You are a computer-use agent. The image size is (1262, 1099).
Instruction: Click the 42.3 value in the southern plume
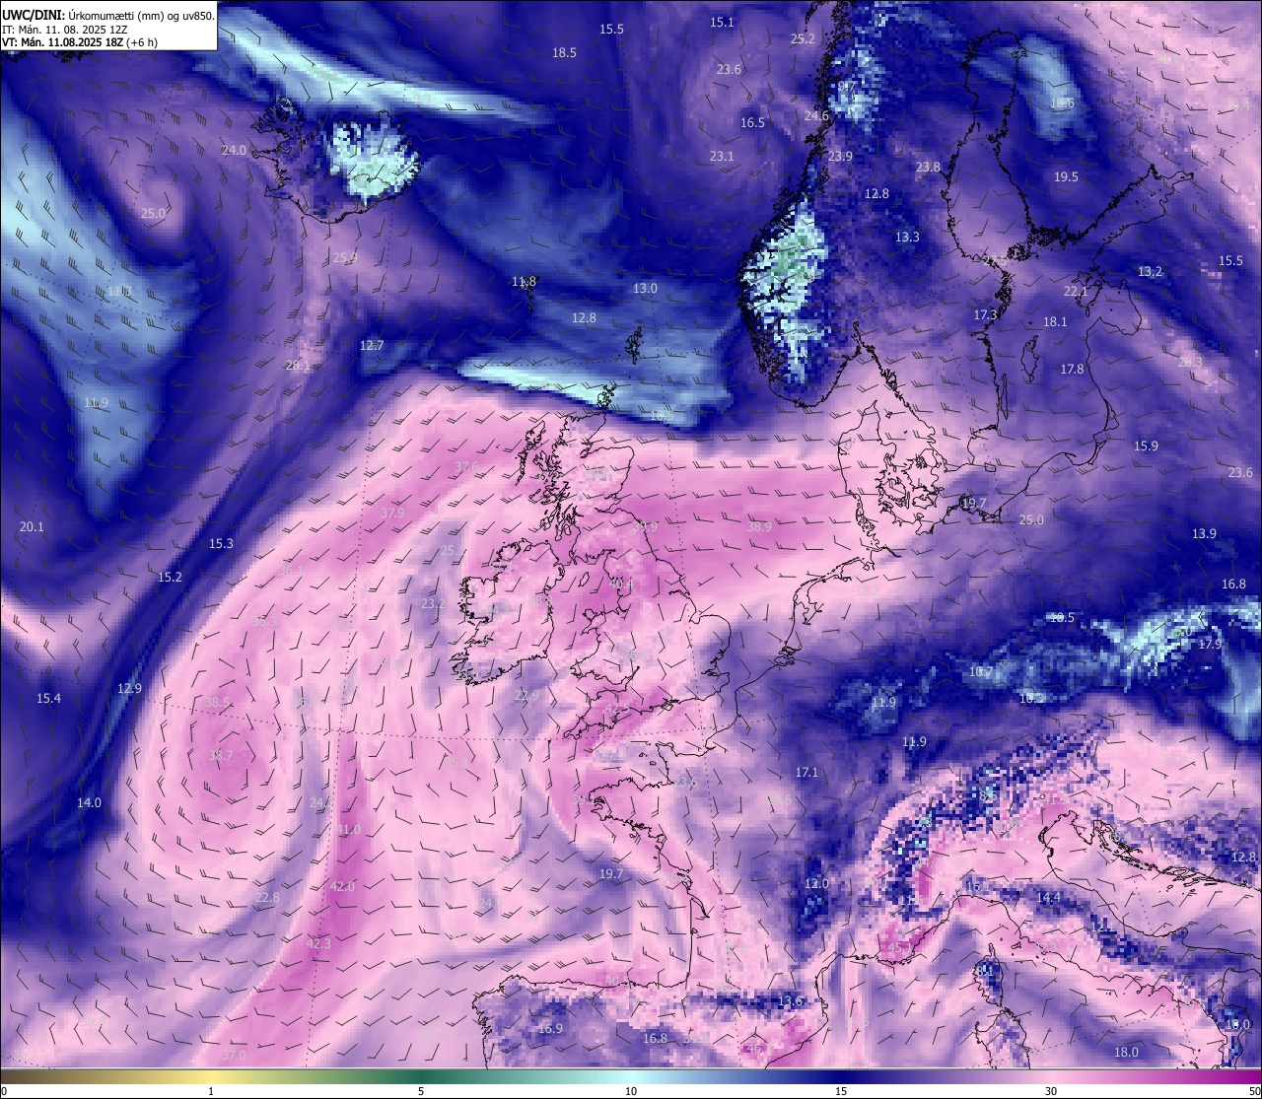(x=318, y=944)
